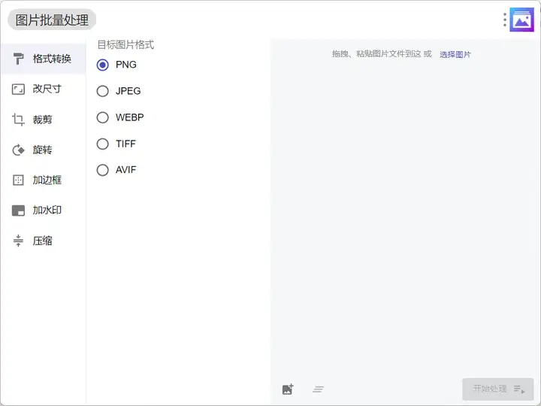Click the purple image app logo
541x406 pixels.
(x=521, y=20)
